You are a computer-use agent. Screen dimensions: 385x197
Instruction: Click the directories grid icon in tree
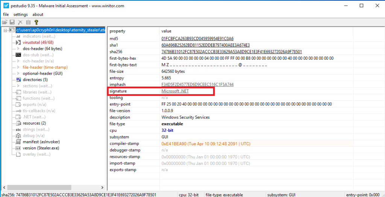(18, 80)
